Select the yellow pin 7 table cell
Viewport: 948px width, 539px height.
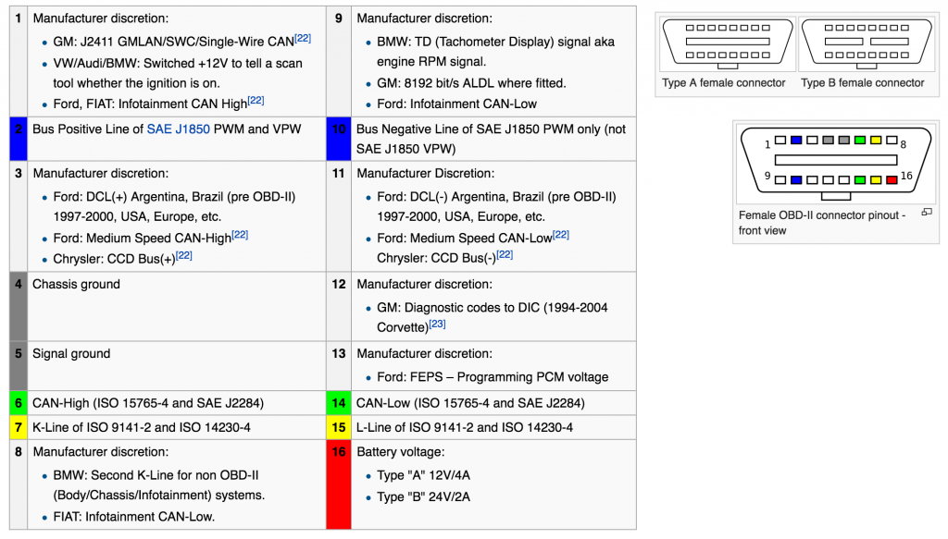17,427
